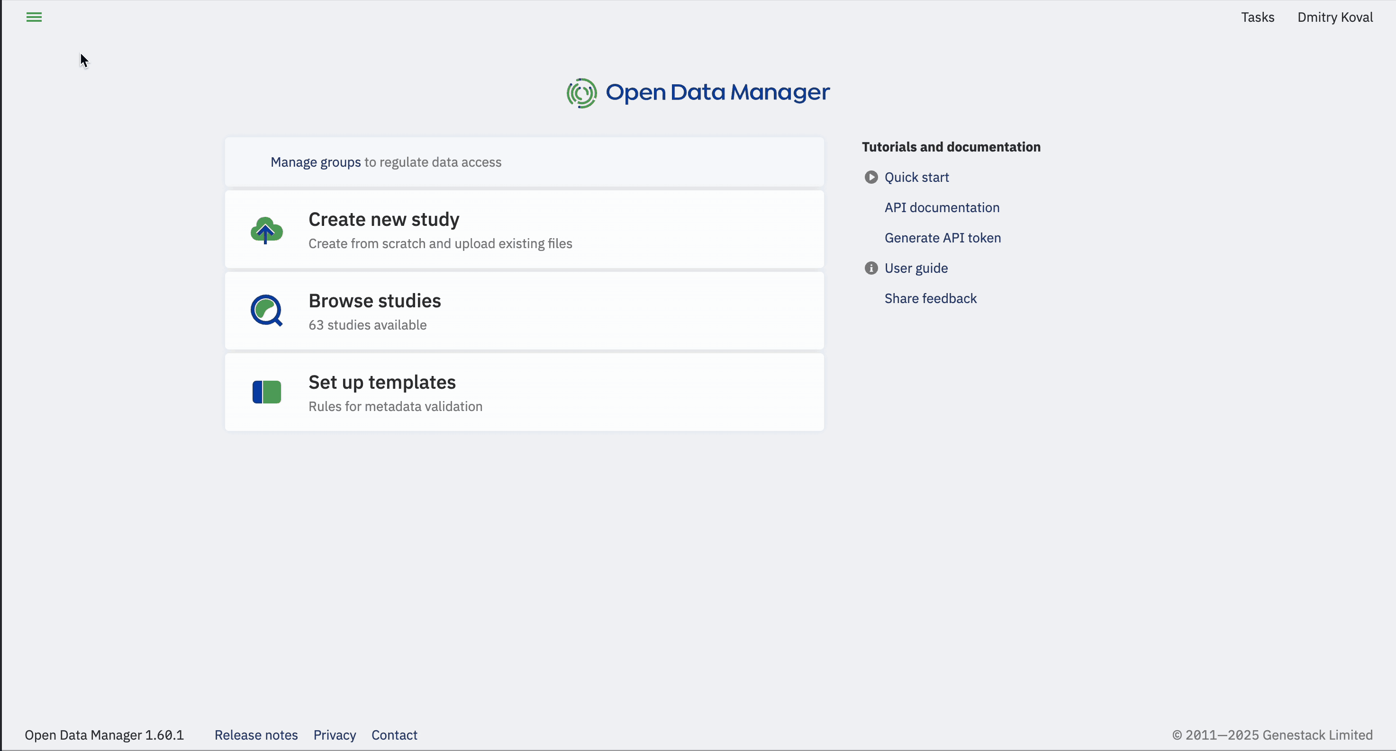Click the magnifier icon on Browse studies
1396x751 pixels.
pyautogui.click(x=267, y=311)
